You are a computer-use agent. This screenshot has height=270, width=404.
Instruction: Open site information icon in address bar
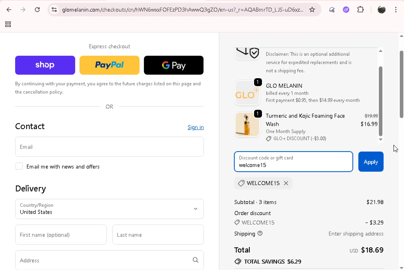pyautogui.click(x=54, y=10)
